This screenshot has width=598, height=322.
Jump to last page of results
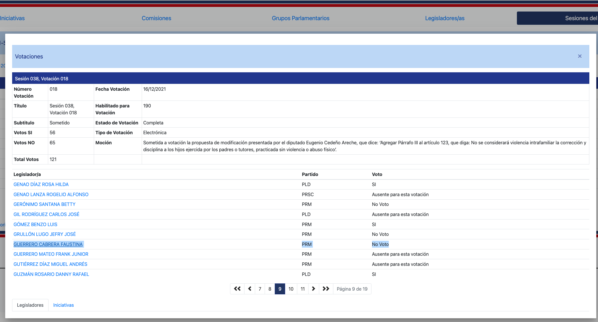326,289
